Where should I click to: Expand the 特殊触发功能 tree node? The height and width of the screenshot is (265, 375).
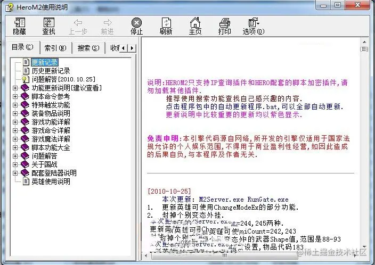tap(15, 105)
